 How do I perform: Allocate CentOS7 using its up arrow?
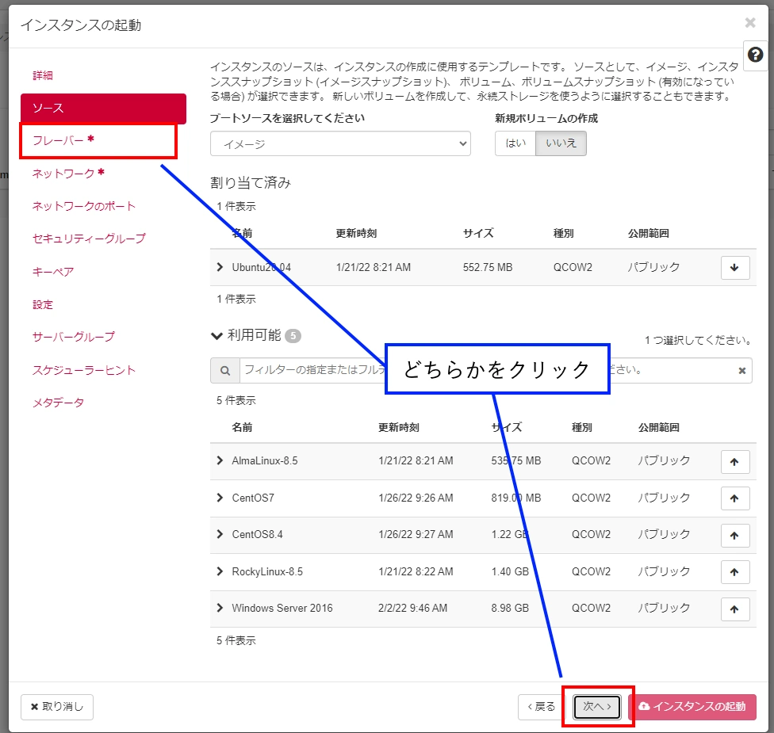(x=734, y=498)
